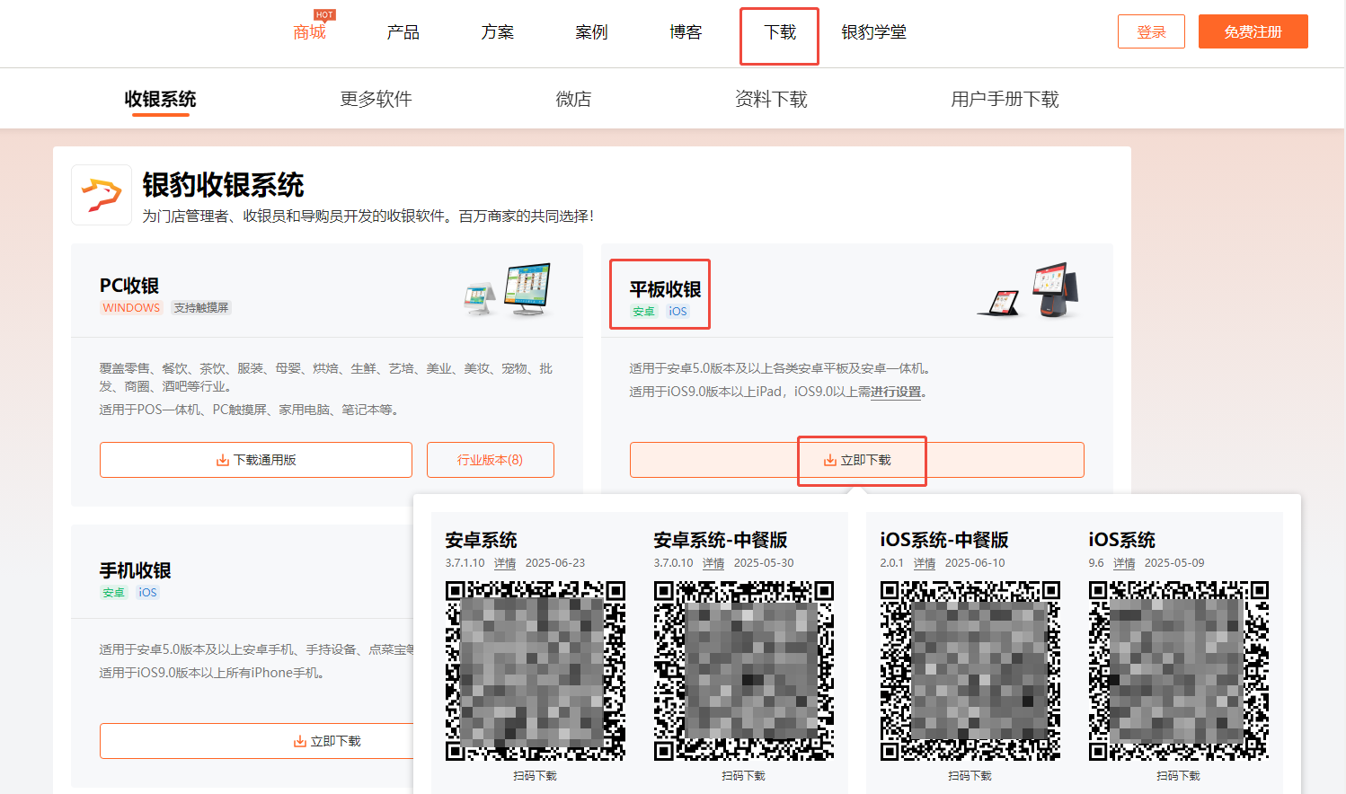Open the 商城 (mall) top menu
The height and width of the screenshot is (794, 1346).
[x=309, y=32]
